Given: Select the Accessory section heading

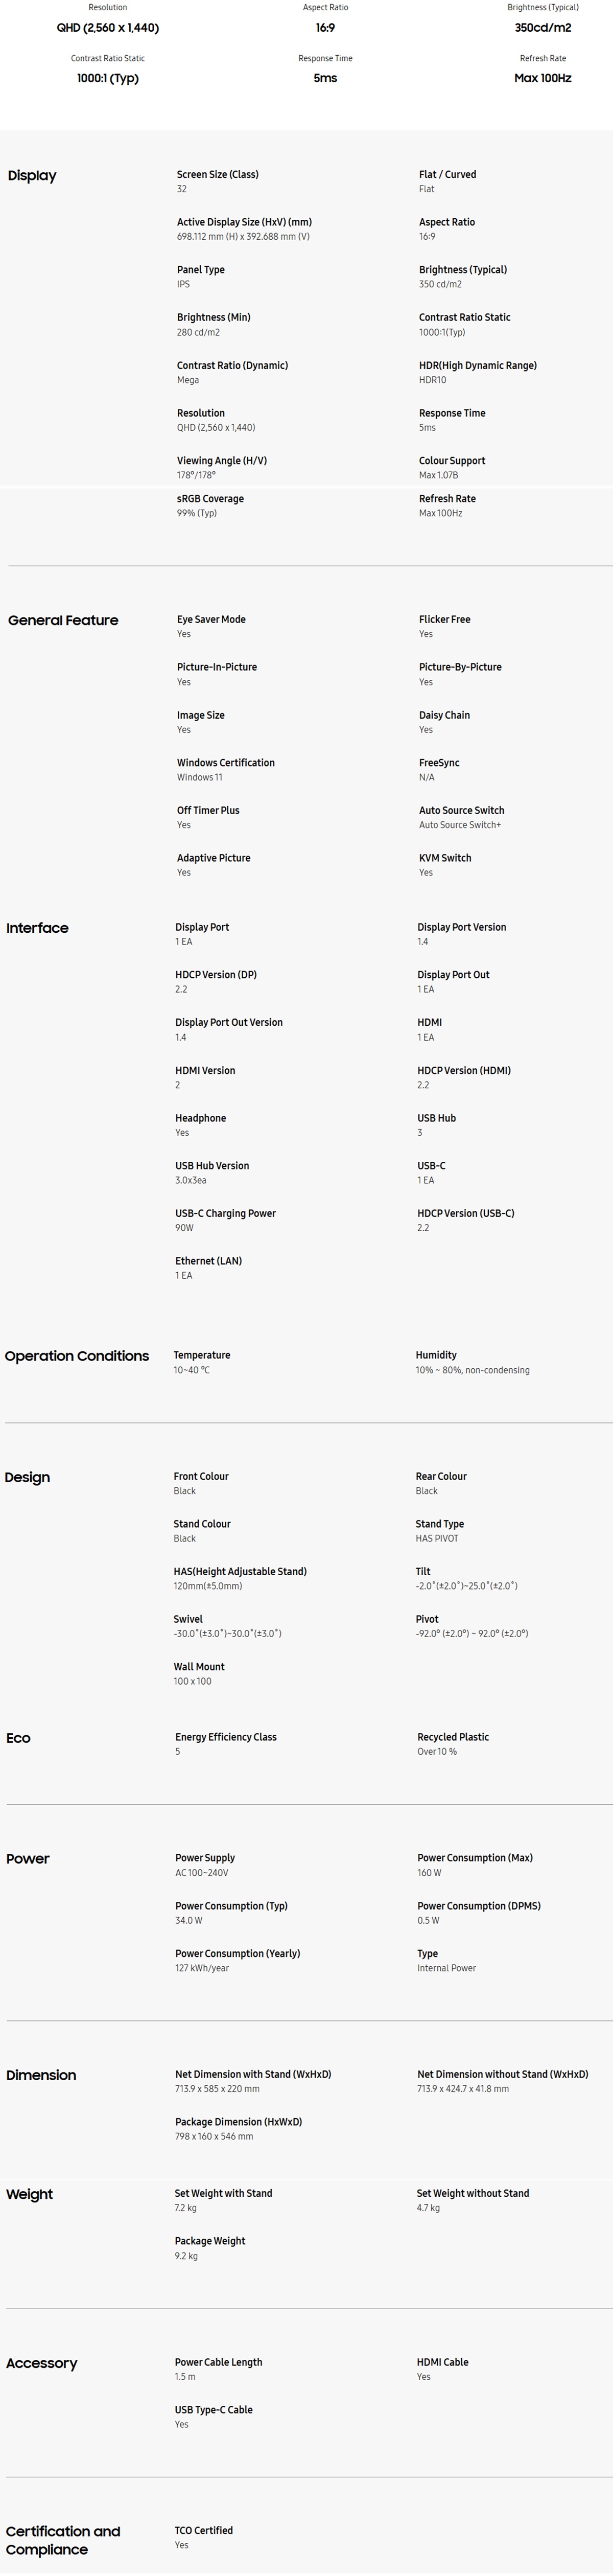Looking at the screenshot, I should pos(41,2364).
